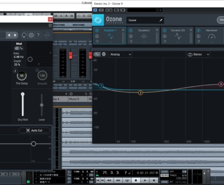Adjust the Level slider handle
This screenshot has height=185, width=224.
click(42, 105)
